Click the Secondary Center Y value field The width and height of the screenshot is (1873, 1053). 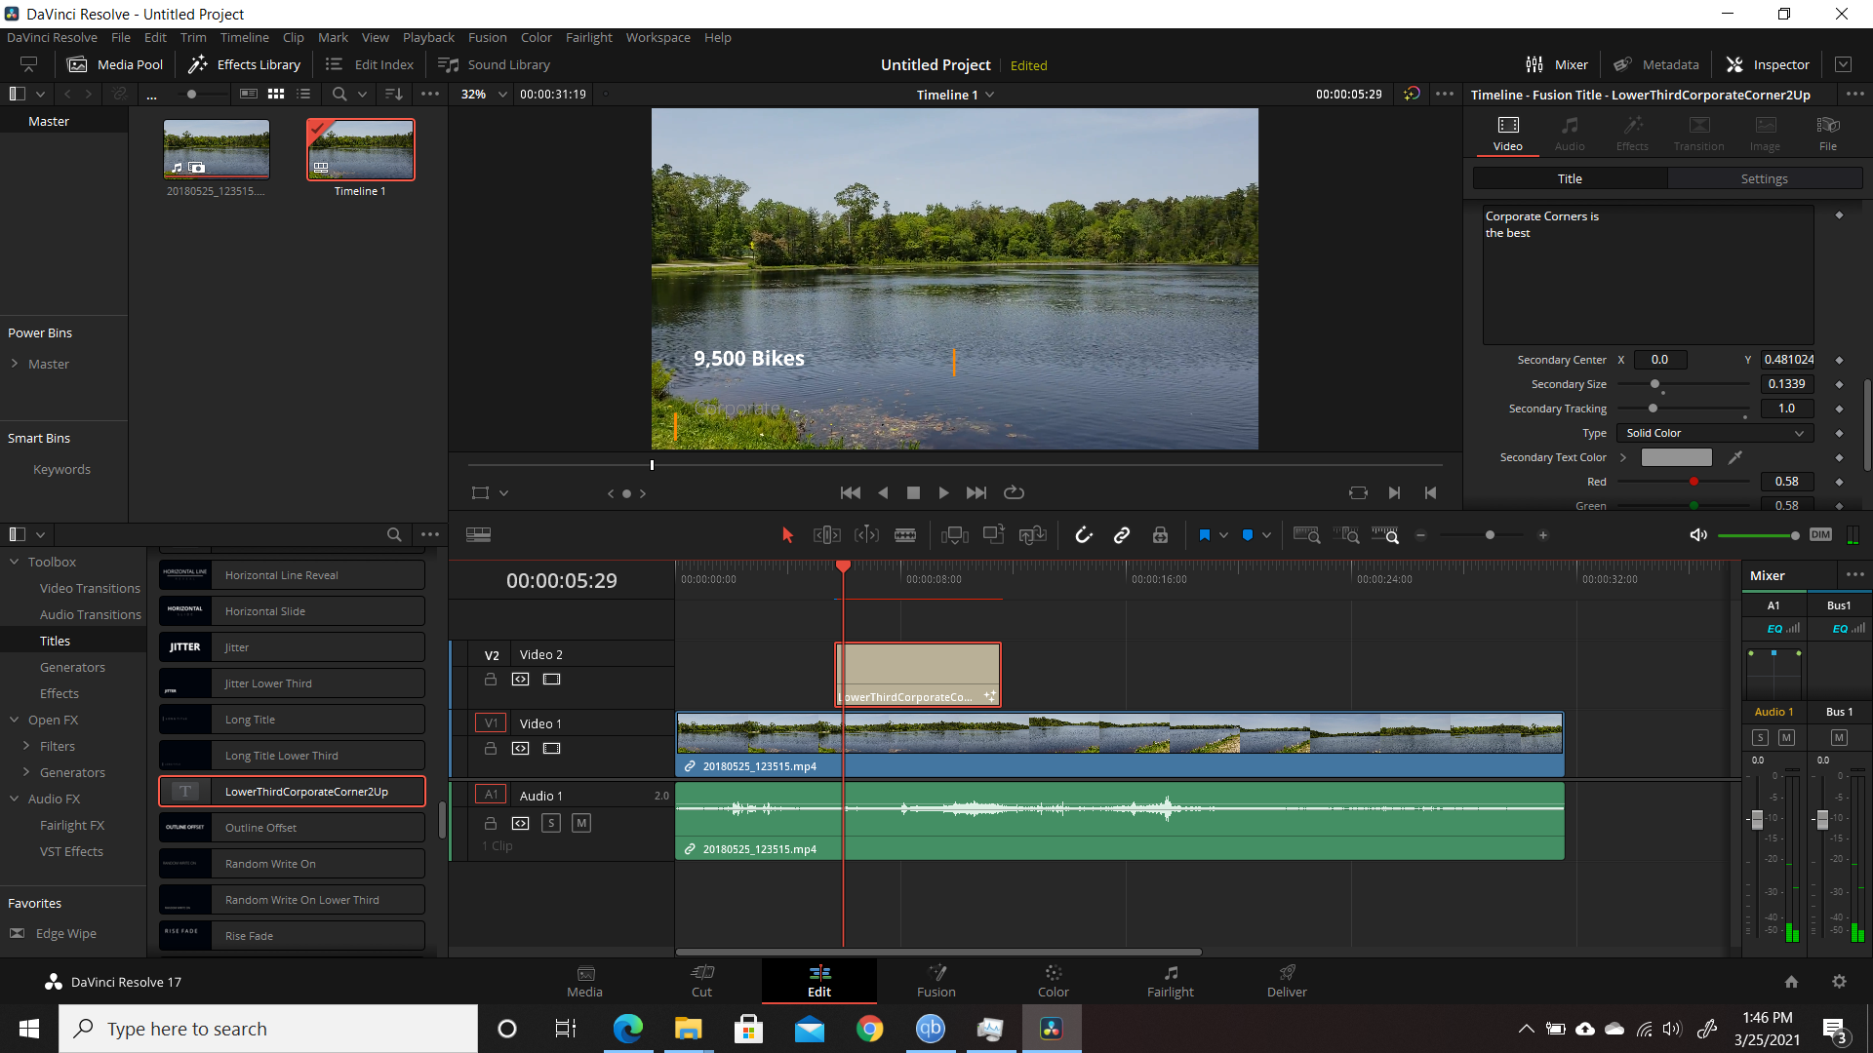pyautogui.click(x=1788, y=360)
